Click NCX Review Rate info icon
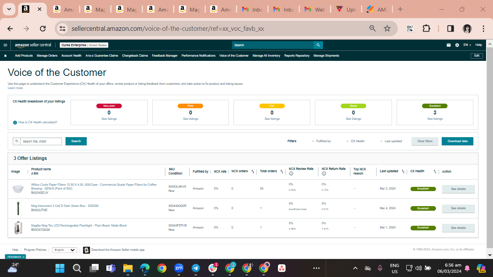The width and height of the screenshot is (493, 277). [291, 174]
